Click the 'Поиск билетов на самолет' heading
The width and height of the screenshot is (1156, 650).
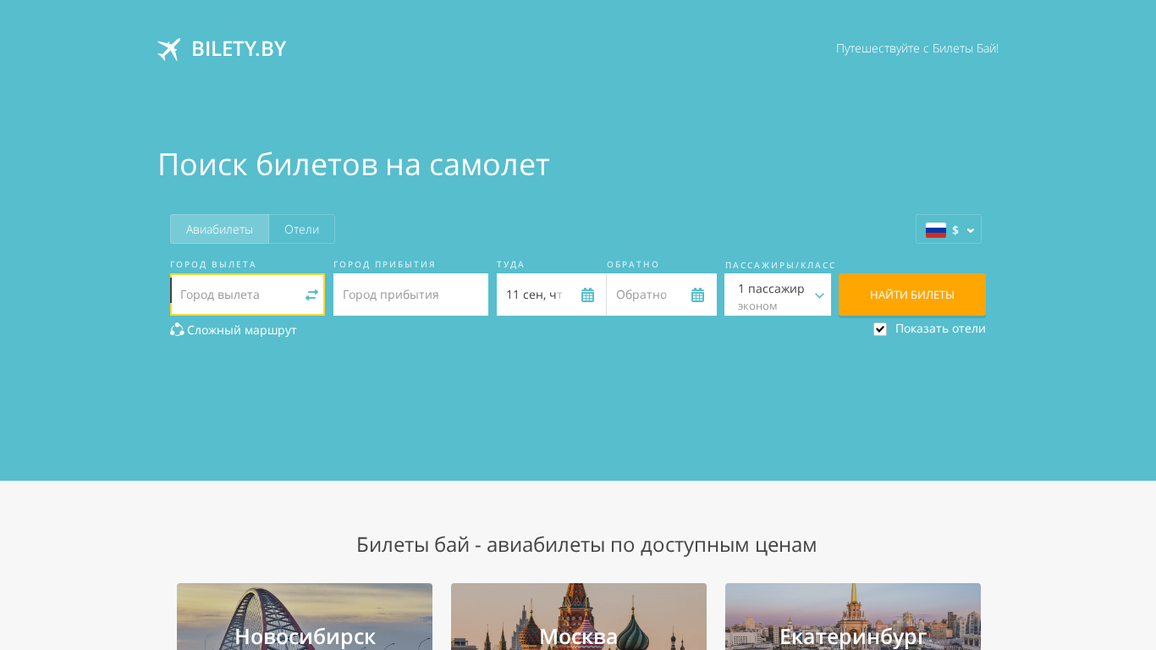tap(354, 164)
